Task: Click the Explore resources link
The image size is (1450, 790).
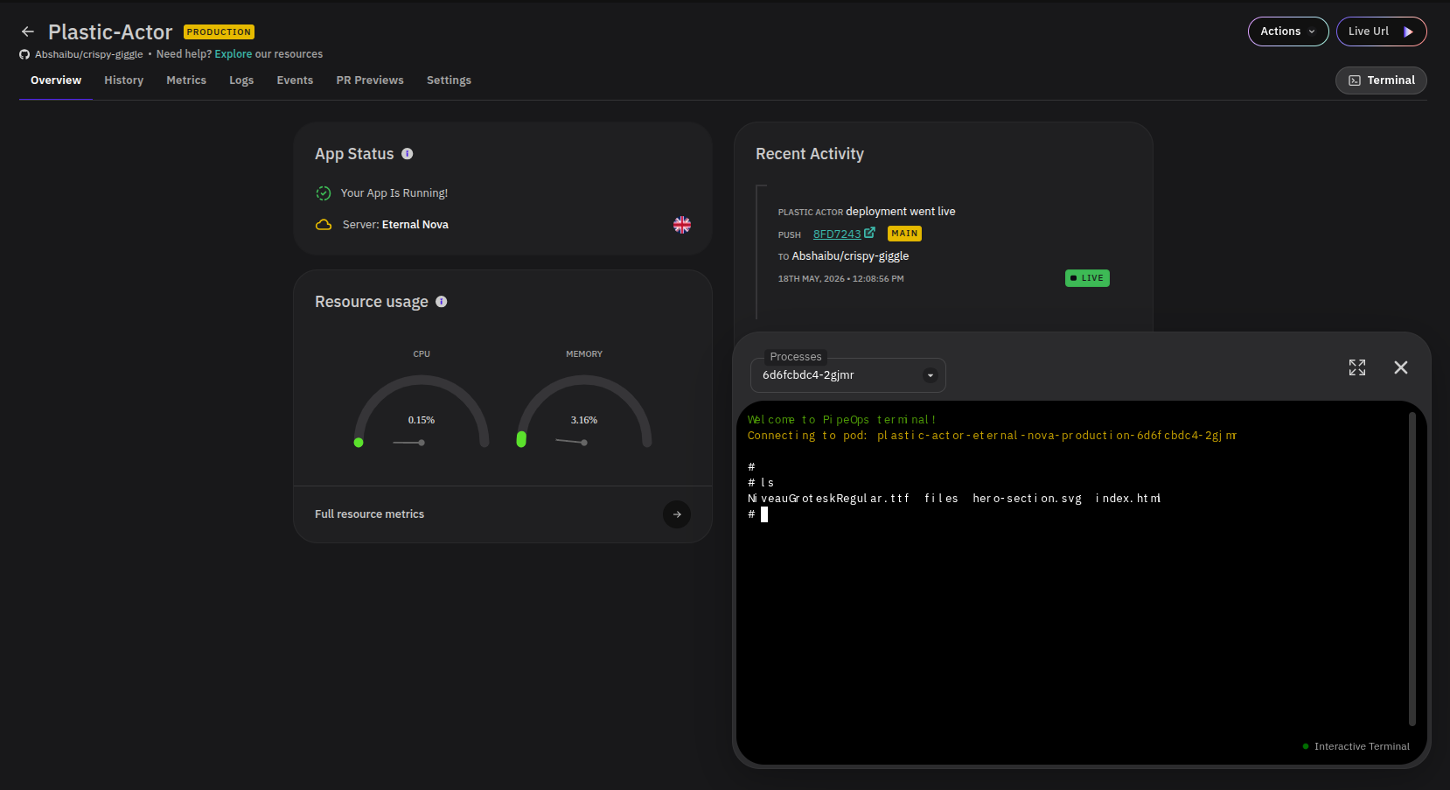Action: tap(233, 54)
